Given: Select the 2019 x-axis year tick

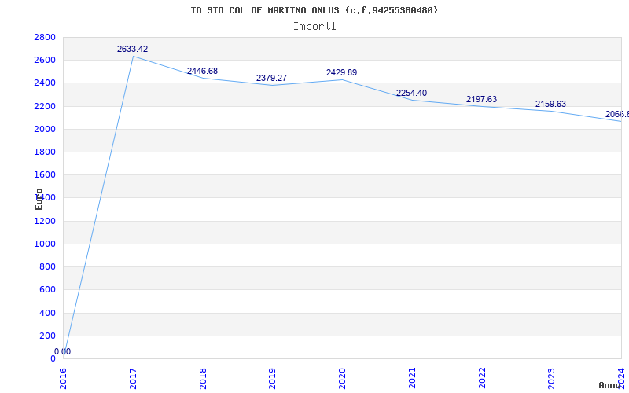Looking at the screenshot, I should coord(272,378).
